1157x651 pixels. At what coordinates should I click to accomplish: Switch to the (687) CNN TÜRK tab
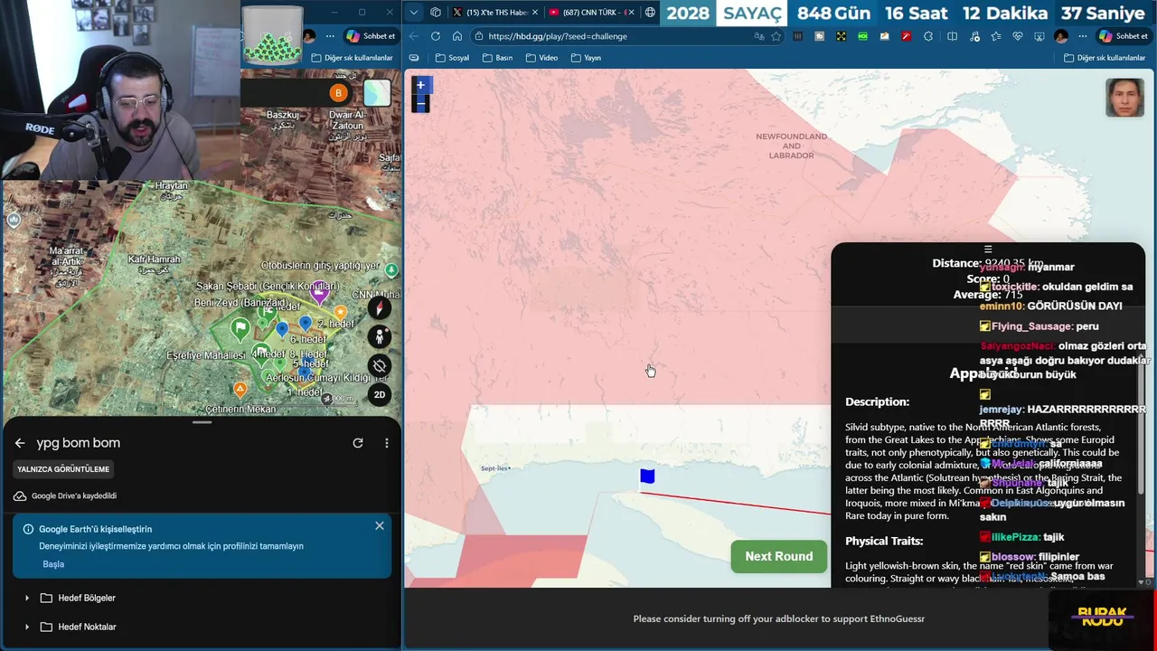coord(590,13)
